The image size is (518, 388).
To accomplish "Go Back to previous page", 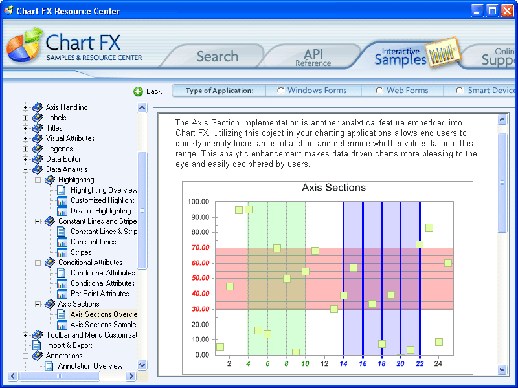I will click(x=154, y=91).
